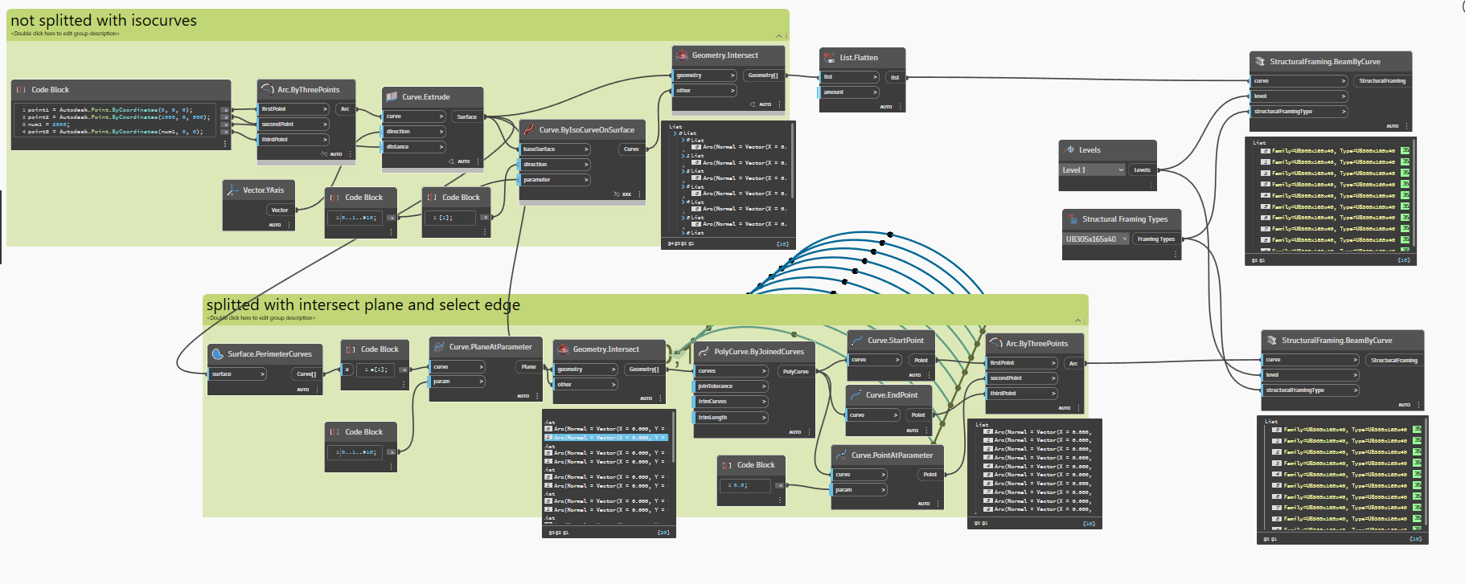1465x584 pixels.
Task: Open the three-dot menu on List.Flatten
Action: pos(901,107)
